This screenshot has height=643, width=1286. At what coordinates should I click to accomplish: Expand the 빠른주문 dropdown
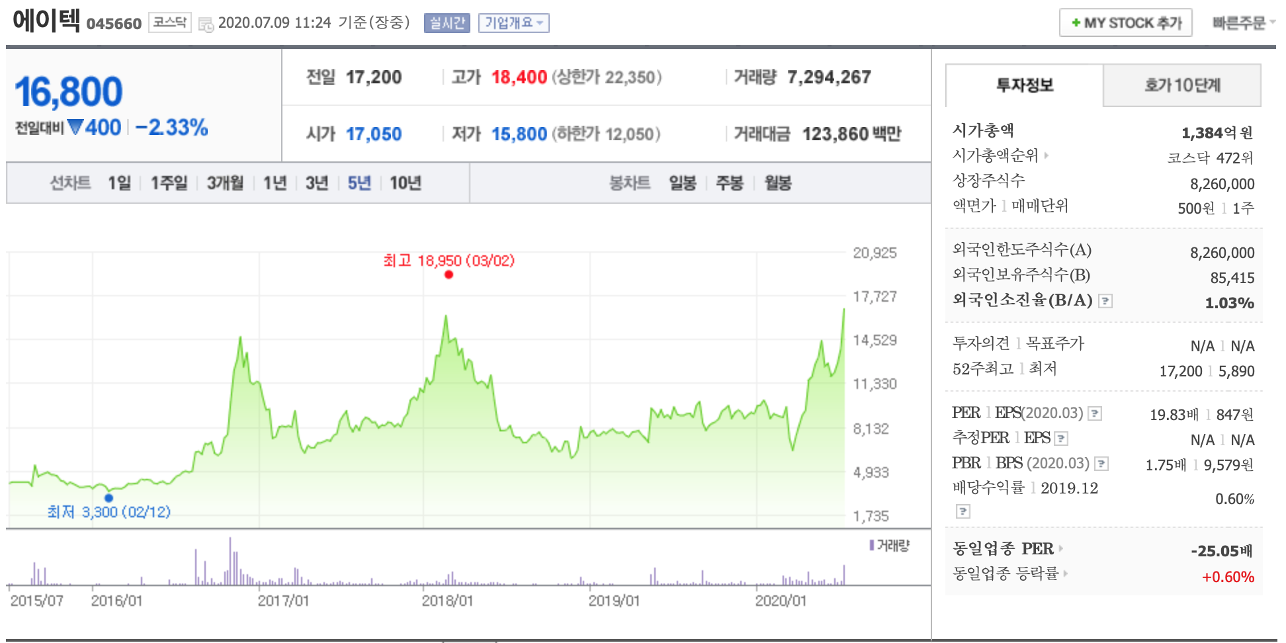1244,23
